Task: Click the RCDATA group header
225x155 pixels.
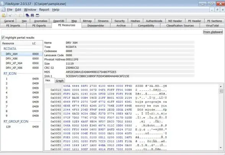Action: click(x=10, y=49)
